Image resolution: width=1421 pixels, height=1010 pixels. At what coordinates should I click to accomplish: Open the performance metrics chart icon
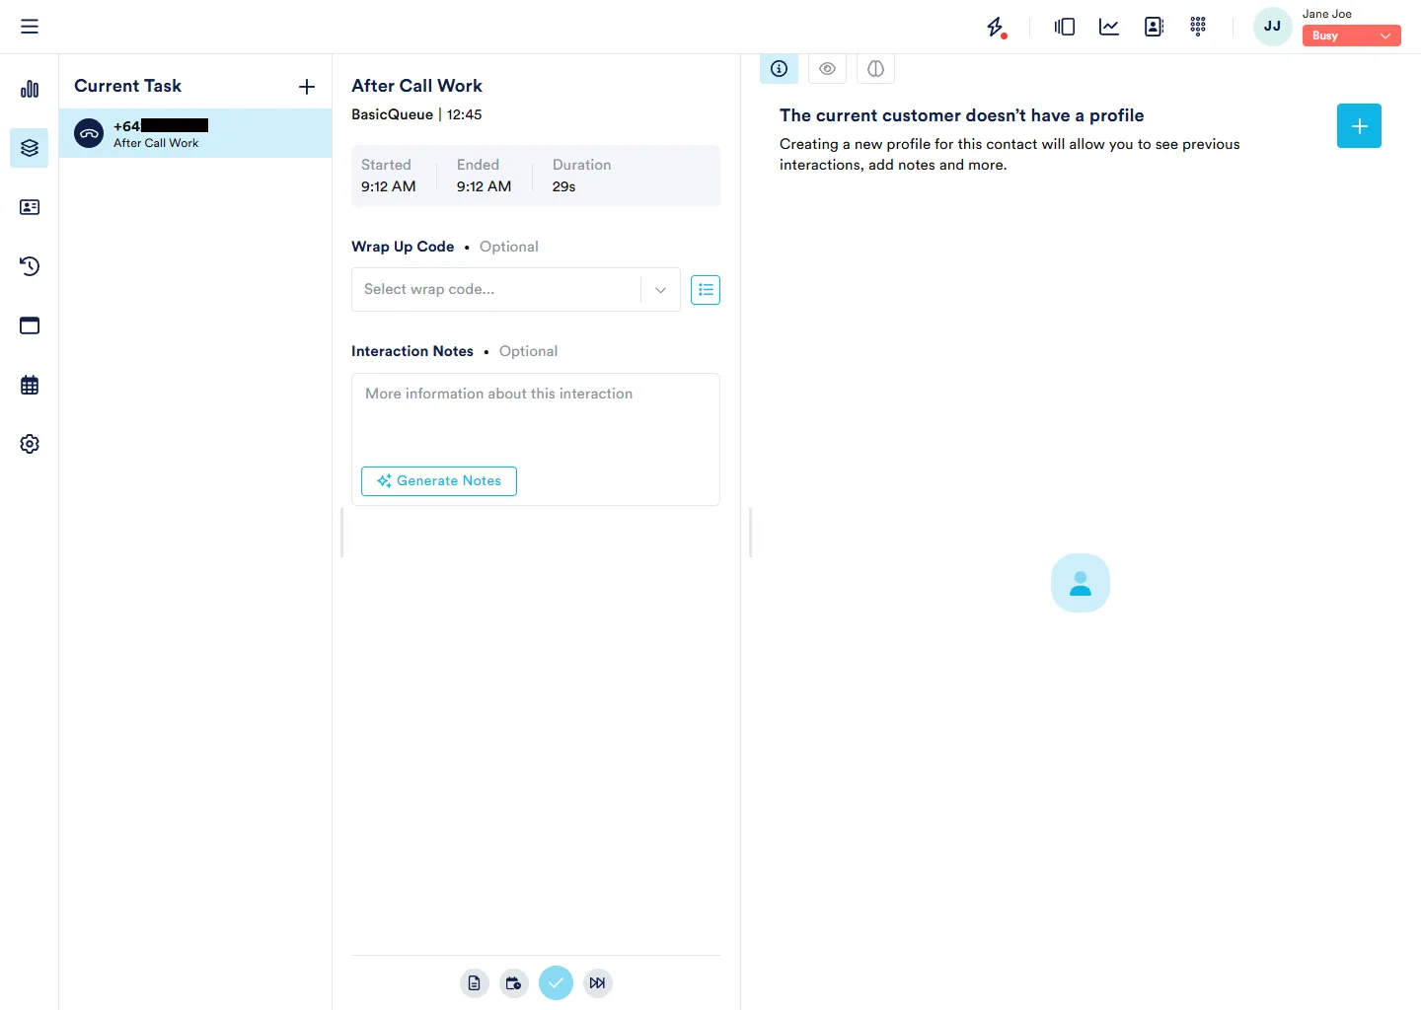pyautogui.click(x=1108, y=27)
